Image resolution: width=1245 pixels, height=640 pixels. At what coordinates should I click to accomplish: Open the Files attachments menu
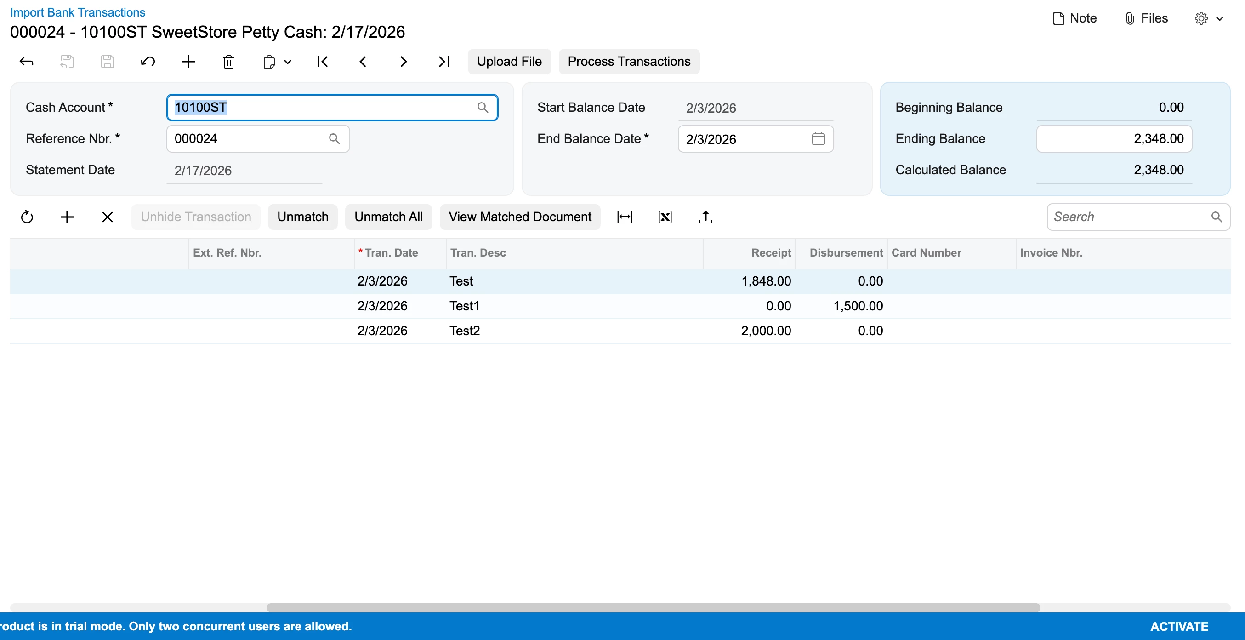(1146, 19)
